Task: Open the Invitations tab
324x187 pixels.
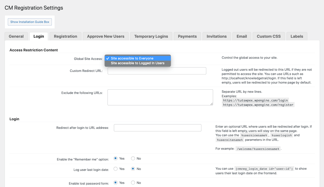Action: click(217, 36)
